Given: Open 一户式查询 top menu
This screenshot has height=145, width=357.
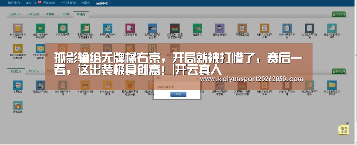Looking at the screenshot, I should [68, 3].
